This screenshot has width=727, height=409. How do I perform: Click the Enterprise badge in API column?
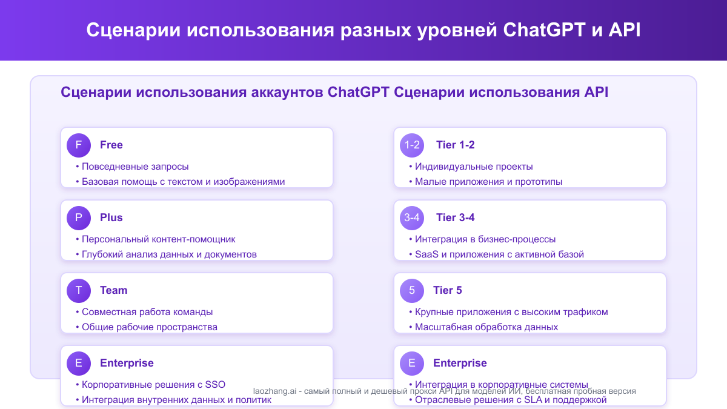click(x=412, y=364)
